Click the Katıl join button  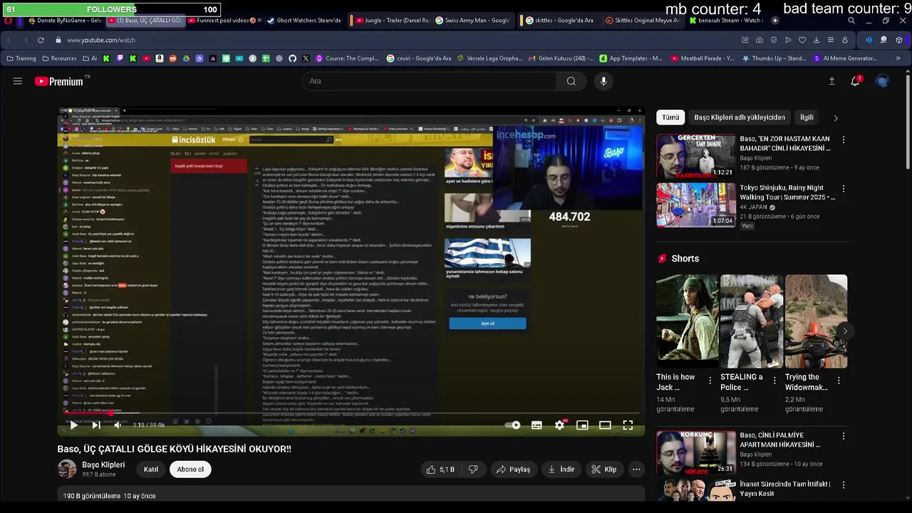point(151,470)
